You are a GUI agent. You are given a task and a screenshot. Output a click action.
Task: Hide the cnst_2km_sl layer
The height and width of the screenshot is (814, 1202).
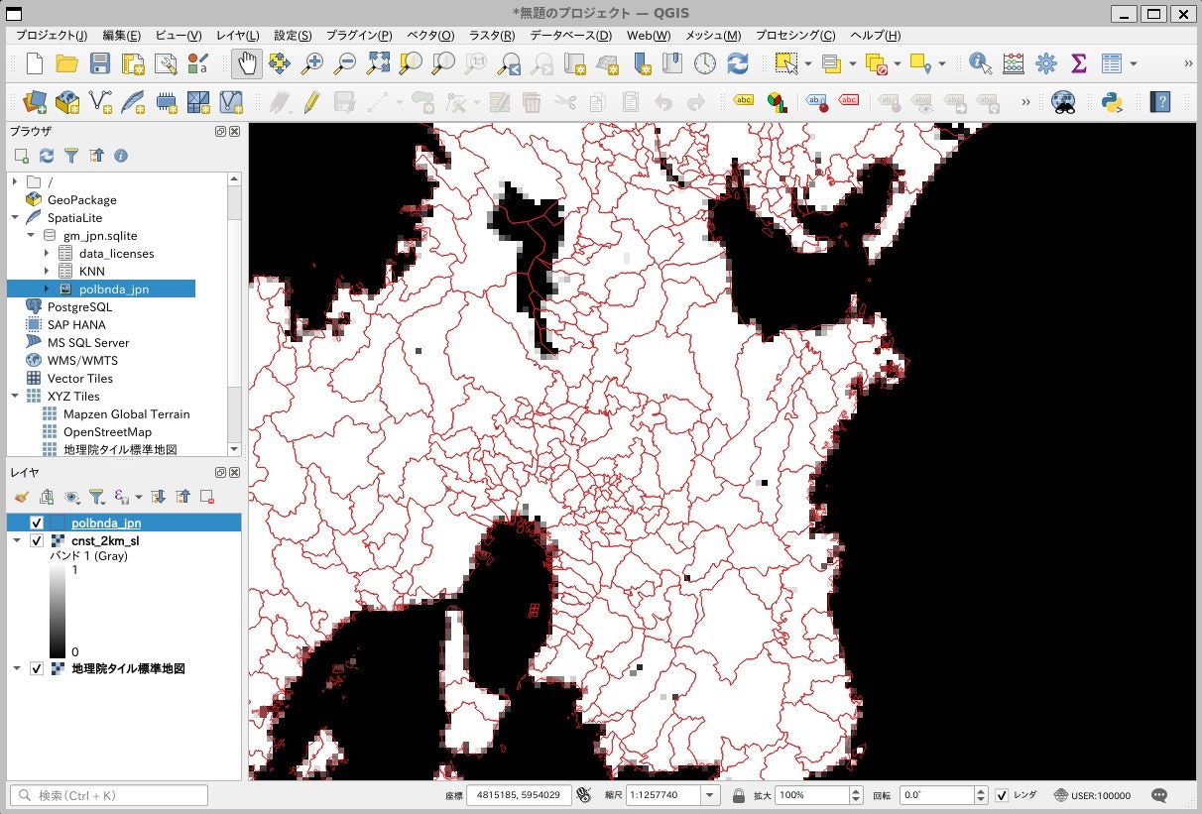pyautogui.click(x=37, y=541)
